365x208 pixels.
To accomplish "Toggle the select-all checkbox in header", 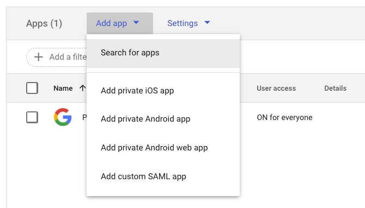I will (x=32, y=88).
